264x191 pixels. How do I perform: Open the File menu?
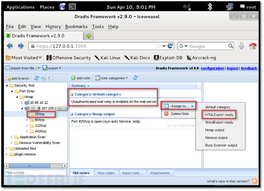[x=10, y=27]
